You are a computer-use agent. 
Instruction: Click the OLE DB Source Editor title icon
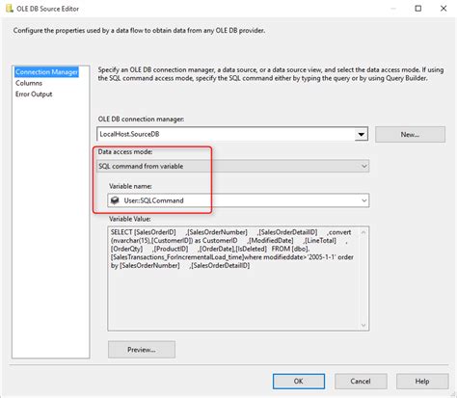coord(10,9)
